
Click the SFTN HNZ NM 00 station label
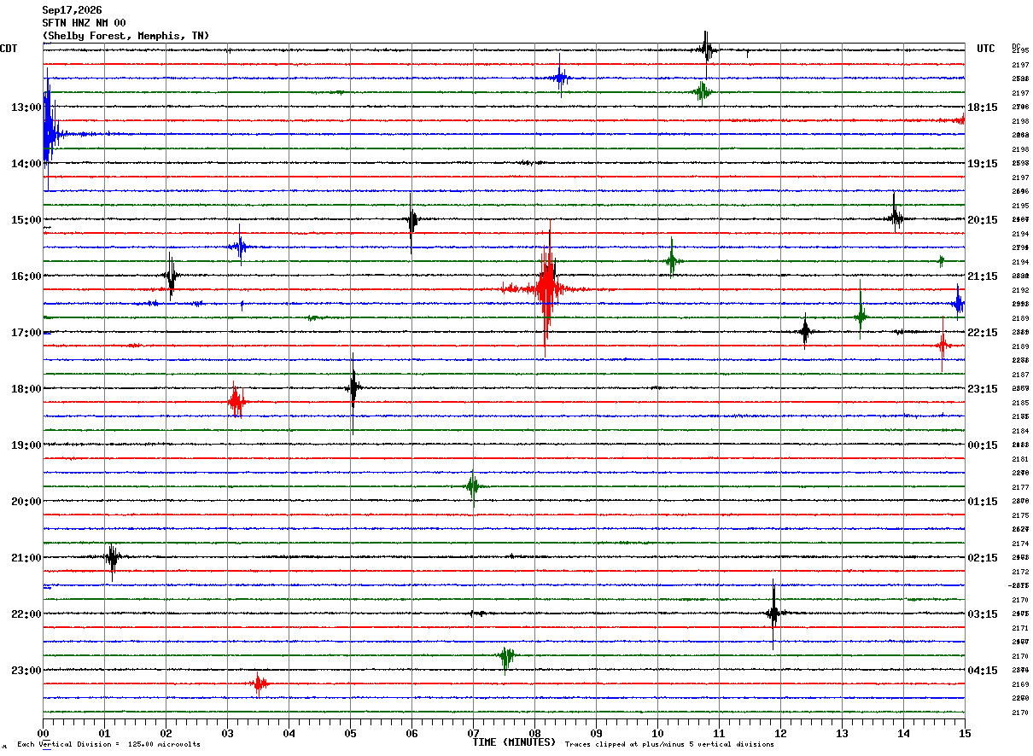click(84, 23)
